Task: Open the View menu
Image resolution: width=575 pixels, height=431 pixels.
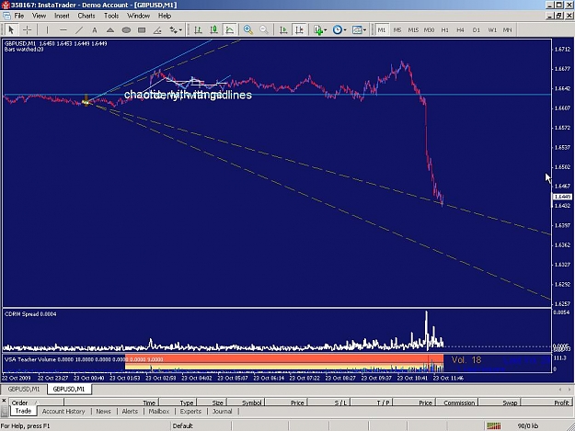Action: (39, 16)
